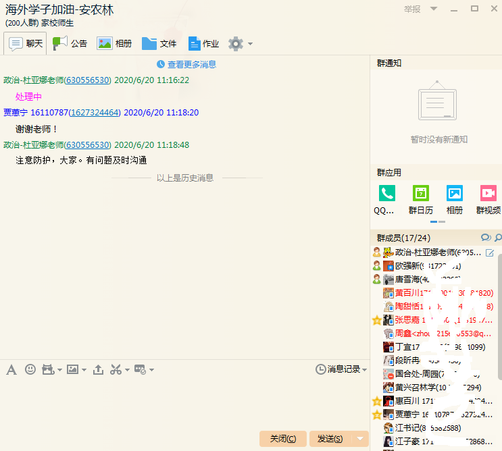This screenshot has height=451, width=502.
Task: Select the scissors screenshot tool
Action: (x=116, y=369)
